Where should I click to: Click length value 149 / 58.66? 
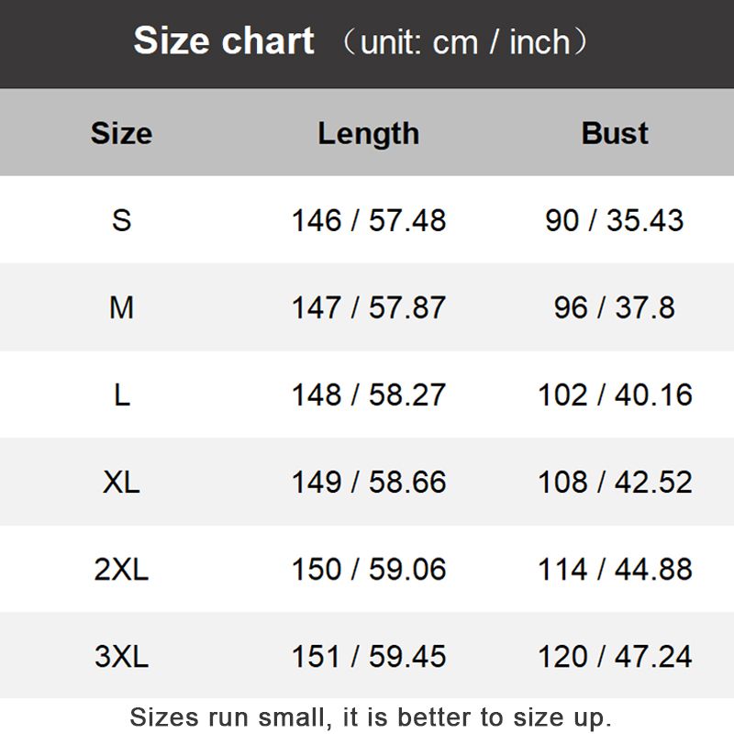coord(369,482)
